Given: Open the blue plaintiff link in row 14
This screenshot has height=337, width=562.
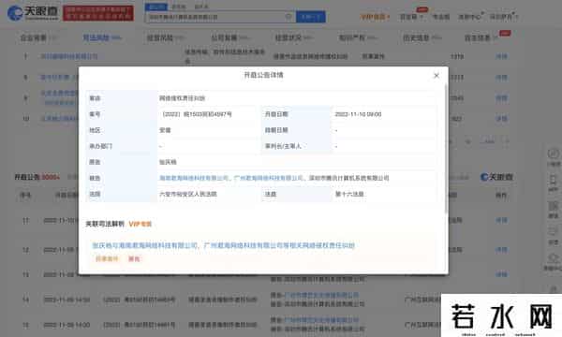Looking at the screenshot, I should point(321,296).
